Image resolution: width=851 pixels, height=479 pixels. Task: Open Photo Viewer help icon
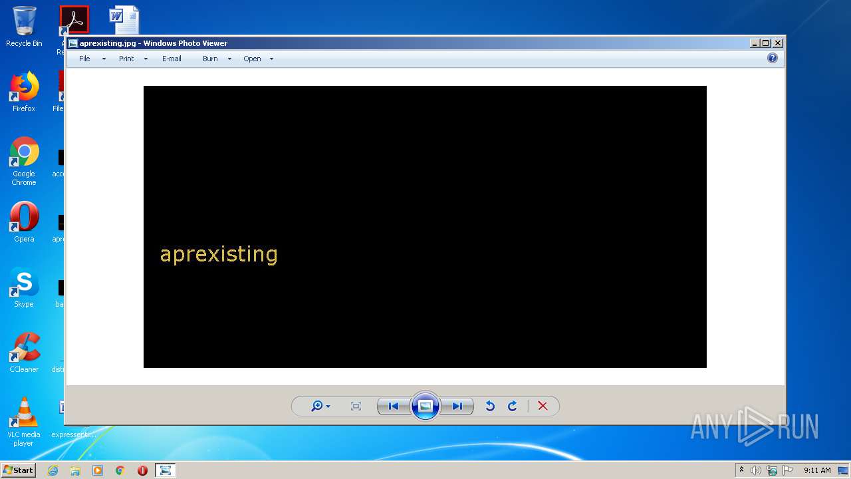point(772,58)
